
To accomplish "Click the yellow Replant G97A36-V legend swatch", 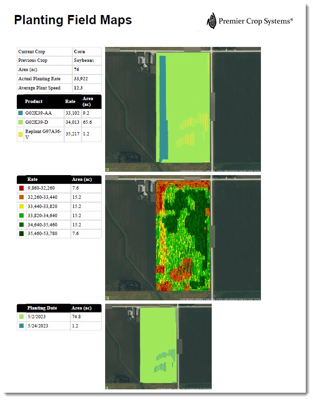I will point(20,133).
